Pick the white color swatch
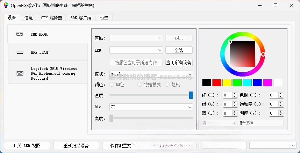Viewport: 300px width, 153px height. [x=278, y=83]
